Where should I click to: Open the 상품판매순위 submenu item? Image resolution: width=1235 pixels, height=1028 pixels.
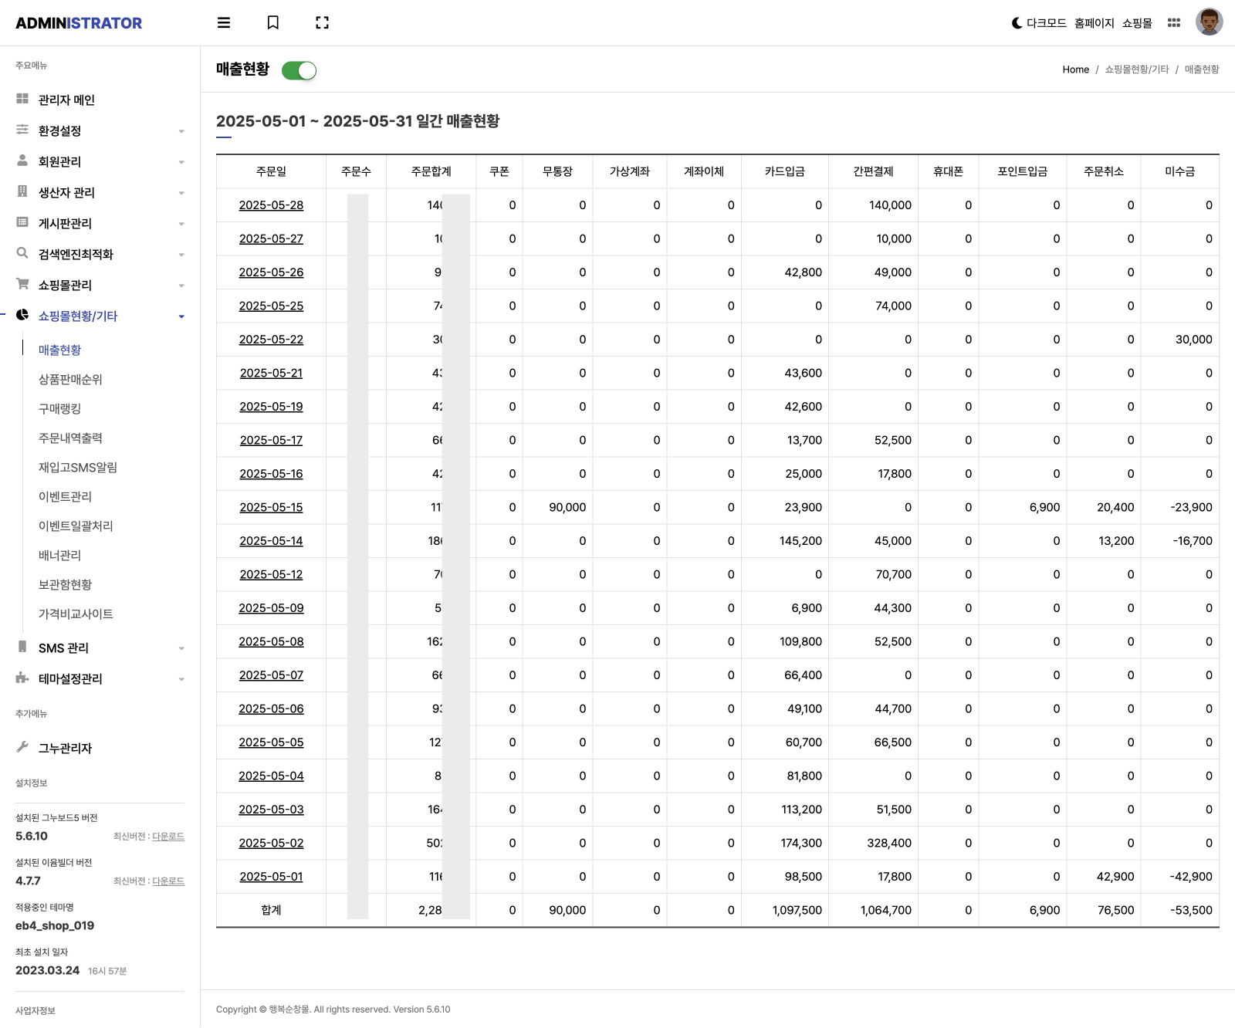pos(70,379)
